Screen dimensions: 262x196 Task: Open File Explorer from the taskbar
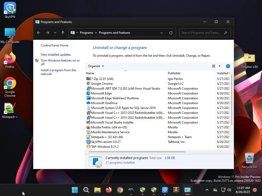[x=97, y=190]
